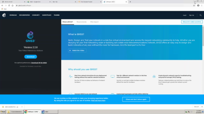Open browser home page icon
The height and width of the screenshot is (114, 204).
pyautogui.click(x=12, y=5)
